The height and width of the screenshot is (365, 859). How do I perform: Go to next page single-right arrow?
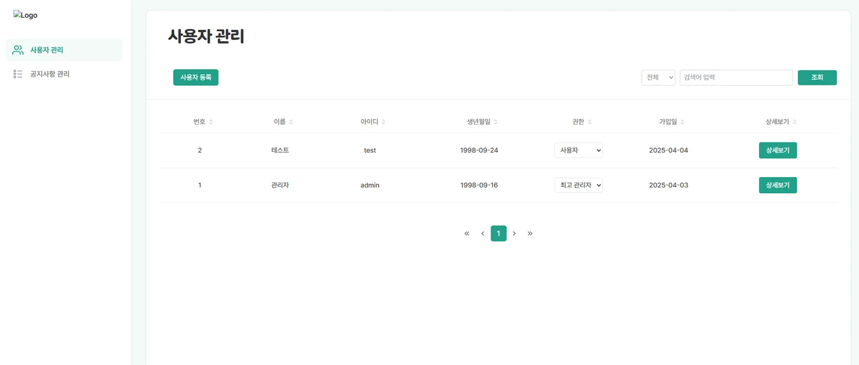[x=514, y=233]
